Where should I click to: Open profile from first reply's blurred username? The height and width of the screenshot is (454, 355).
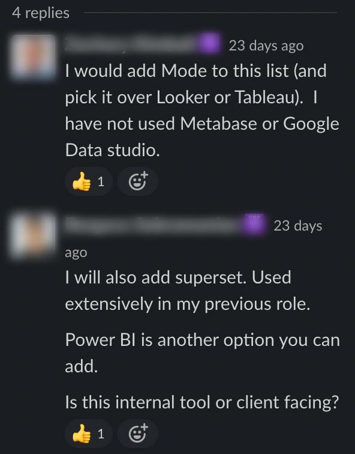131,44
